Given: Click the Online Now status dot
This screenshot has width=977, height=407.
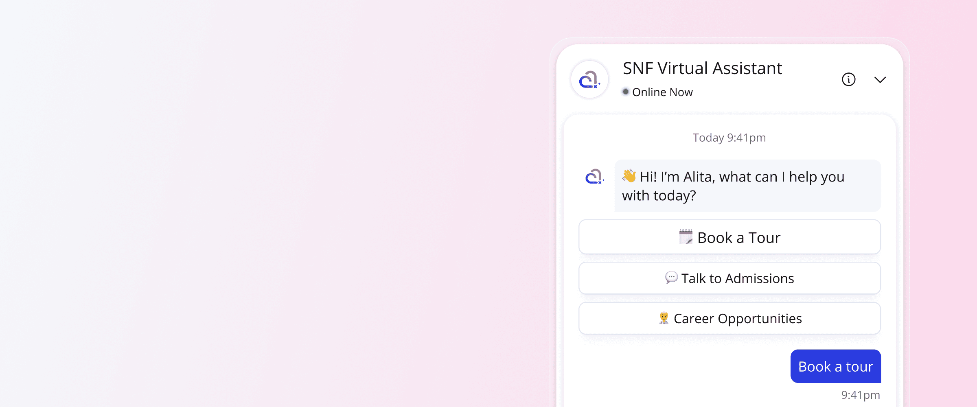Looking at the screenshot, I should click(626, 92).
